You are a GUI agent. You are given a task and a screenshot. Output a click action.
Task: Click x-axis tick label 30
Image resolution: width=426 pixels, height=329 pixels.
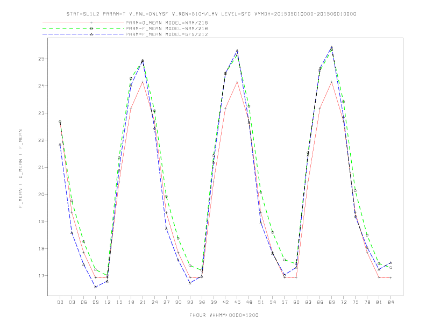point(178,302)
